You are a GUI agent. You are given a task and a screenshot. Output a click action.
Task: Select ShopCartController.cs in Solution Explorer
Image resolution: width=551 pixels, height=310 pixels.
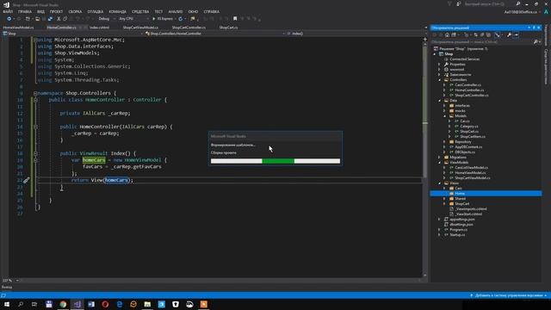pyautogui.click(x=472, y=96)
